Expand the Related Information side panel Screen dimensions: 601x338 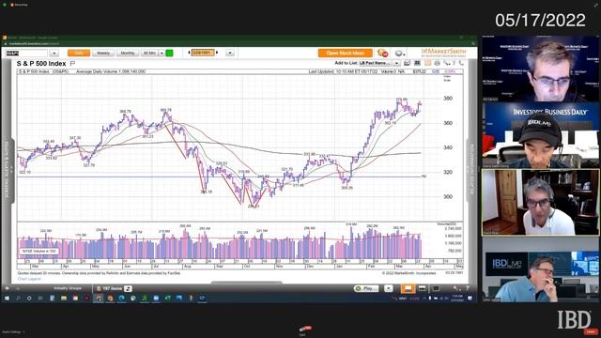coord(471,171)
